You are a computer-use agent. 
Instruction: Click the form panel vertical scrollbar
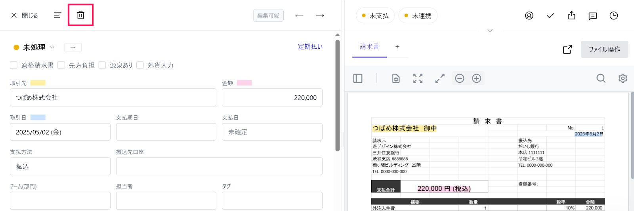338,95
